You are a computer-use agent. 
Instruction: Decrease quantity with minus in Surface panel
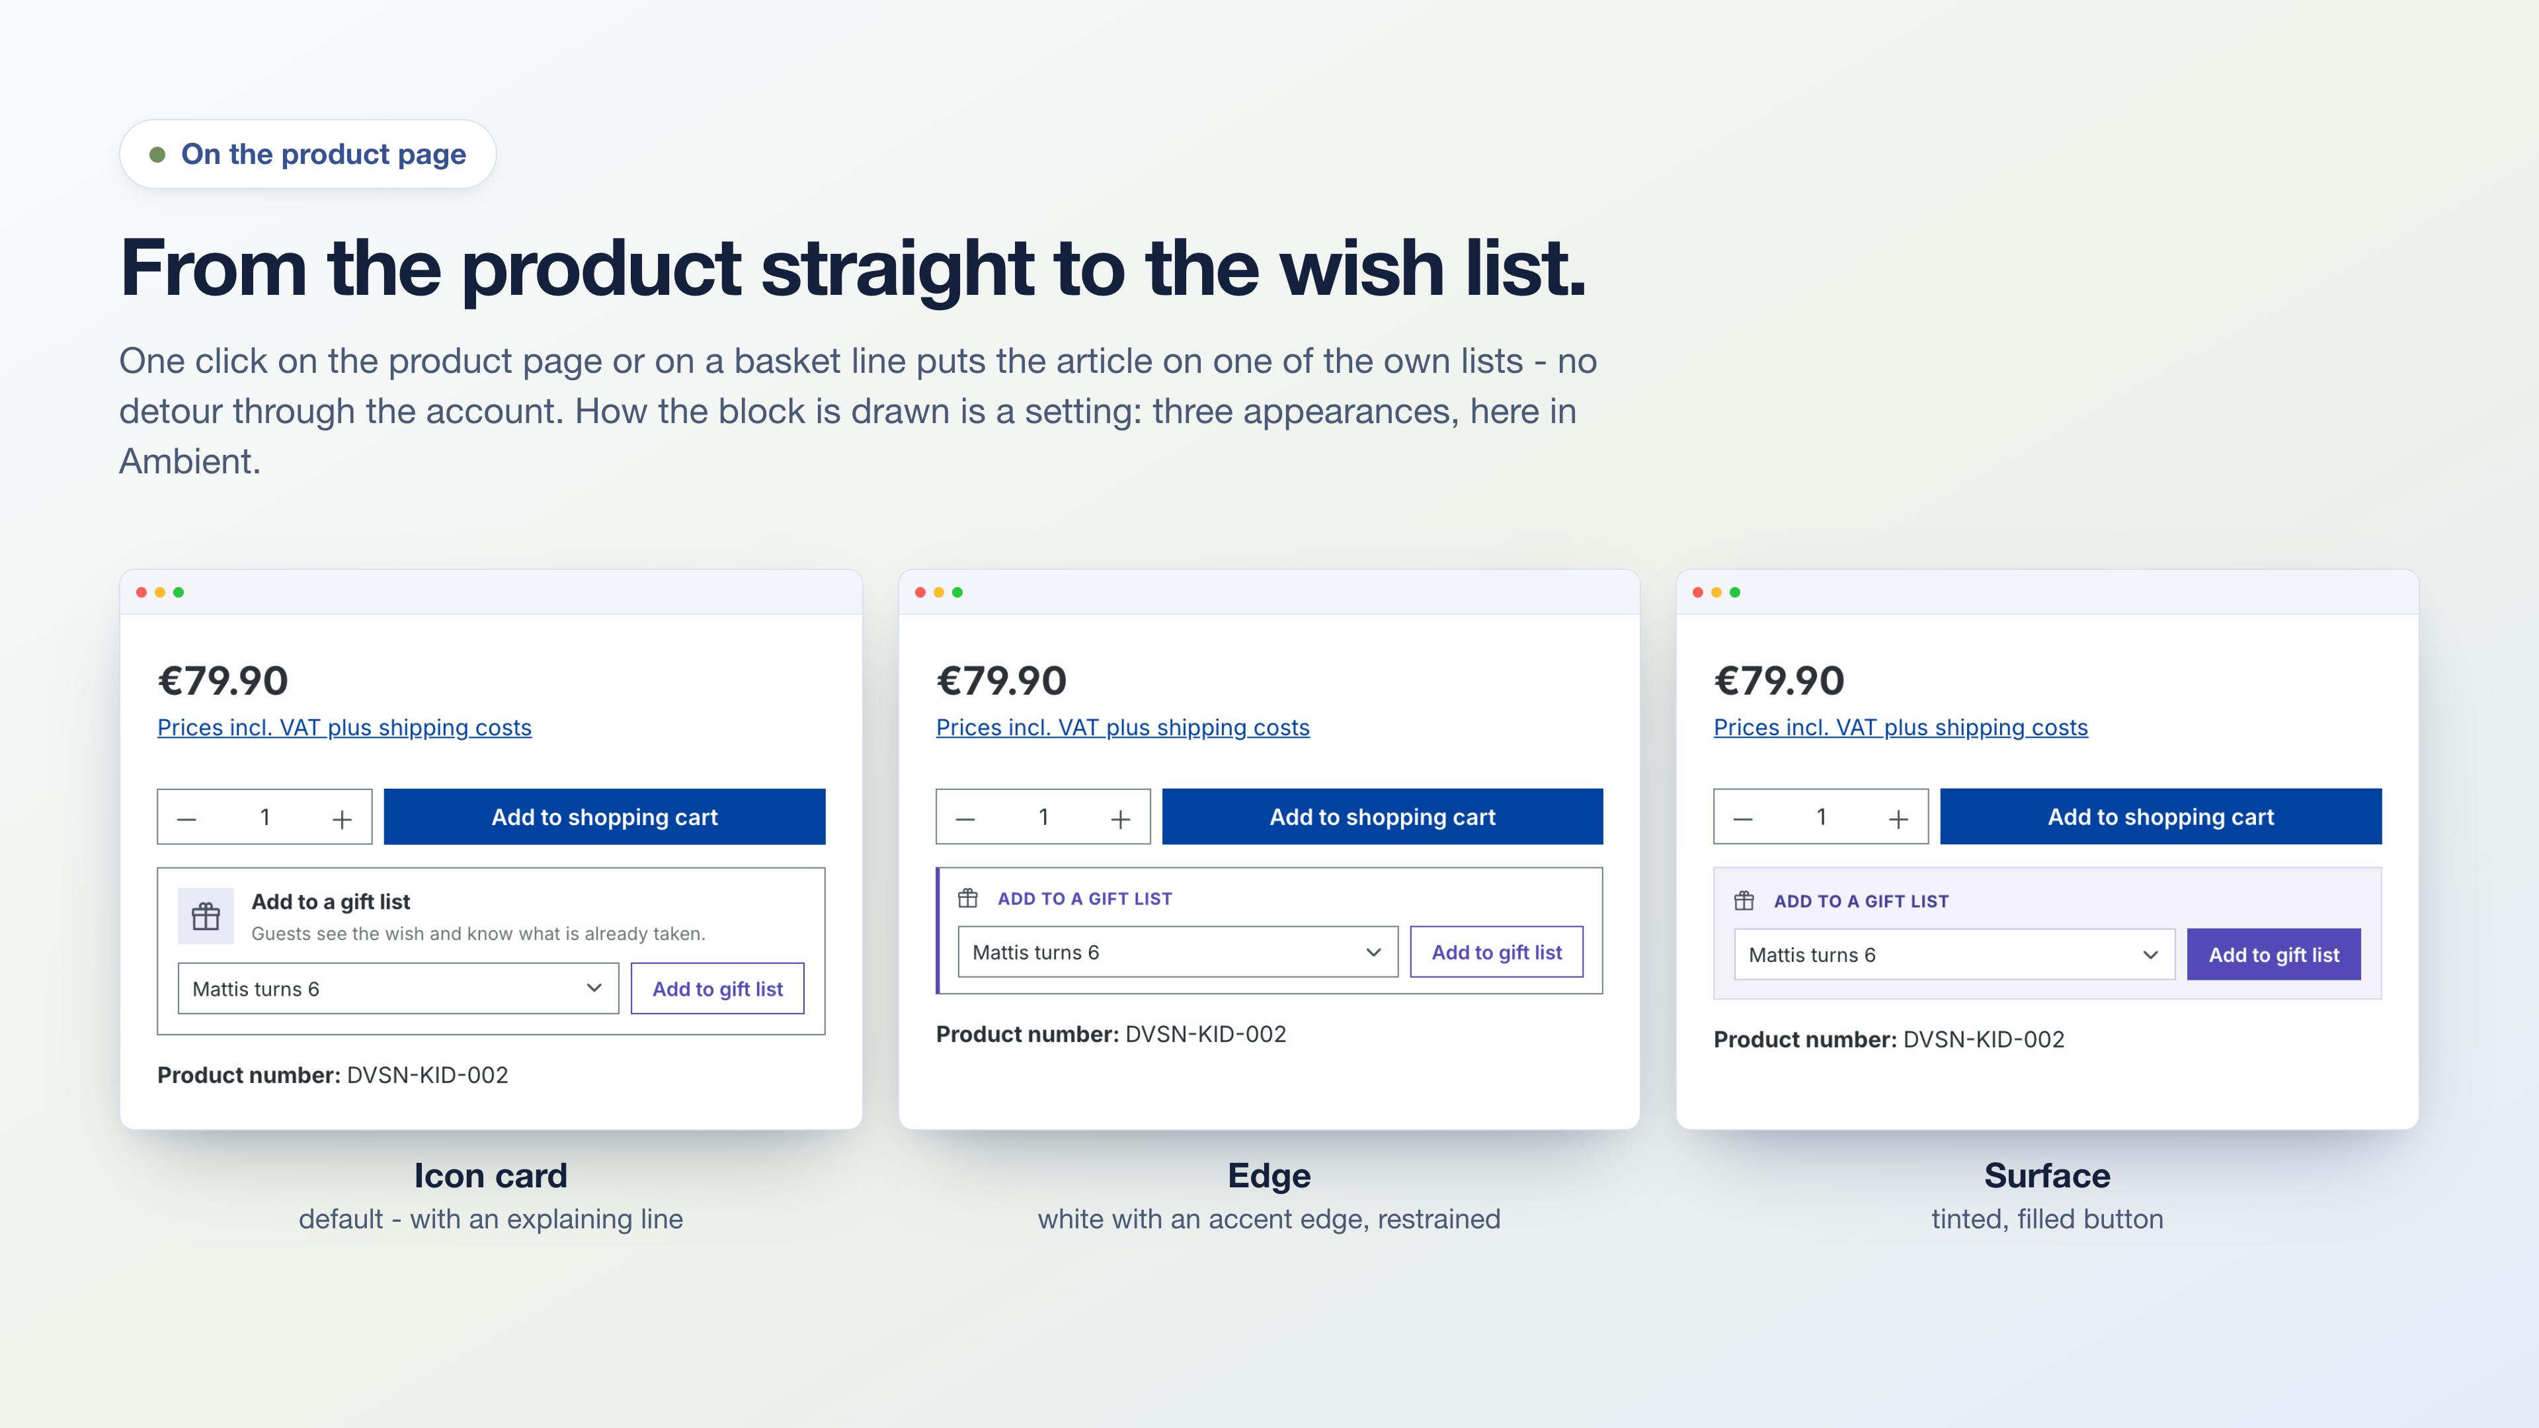point(1743,818)
